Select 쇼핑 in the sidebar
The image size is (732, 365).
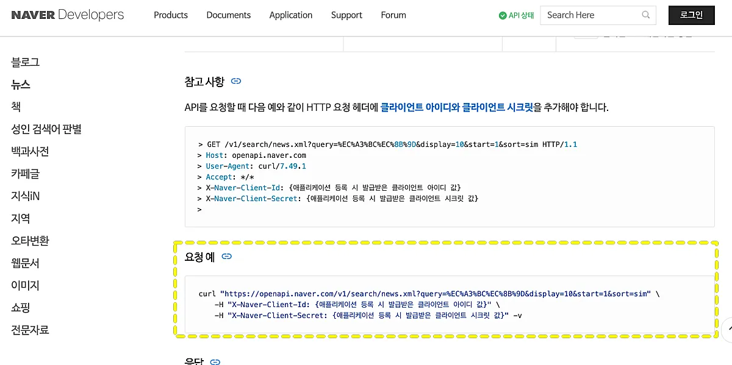point(21,308)
